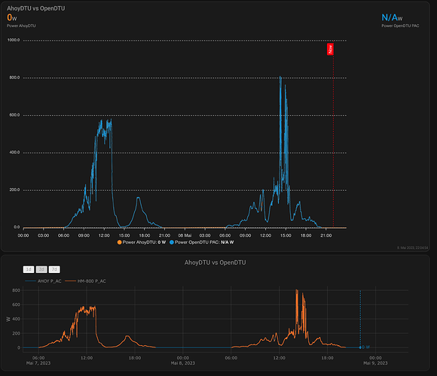This screenshot has width=437, height=376.
Task: Click the Mai 9, 2023 x-axis label
Action: tap(375, 363)
